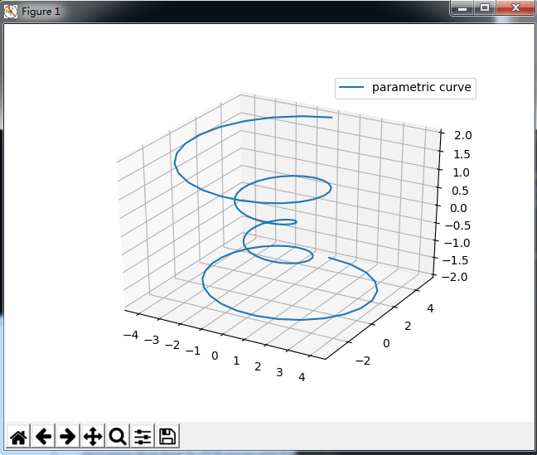Click z-axis tick label 1.0

pos(461,172)
